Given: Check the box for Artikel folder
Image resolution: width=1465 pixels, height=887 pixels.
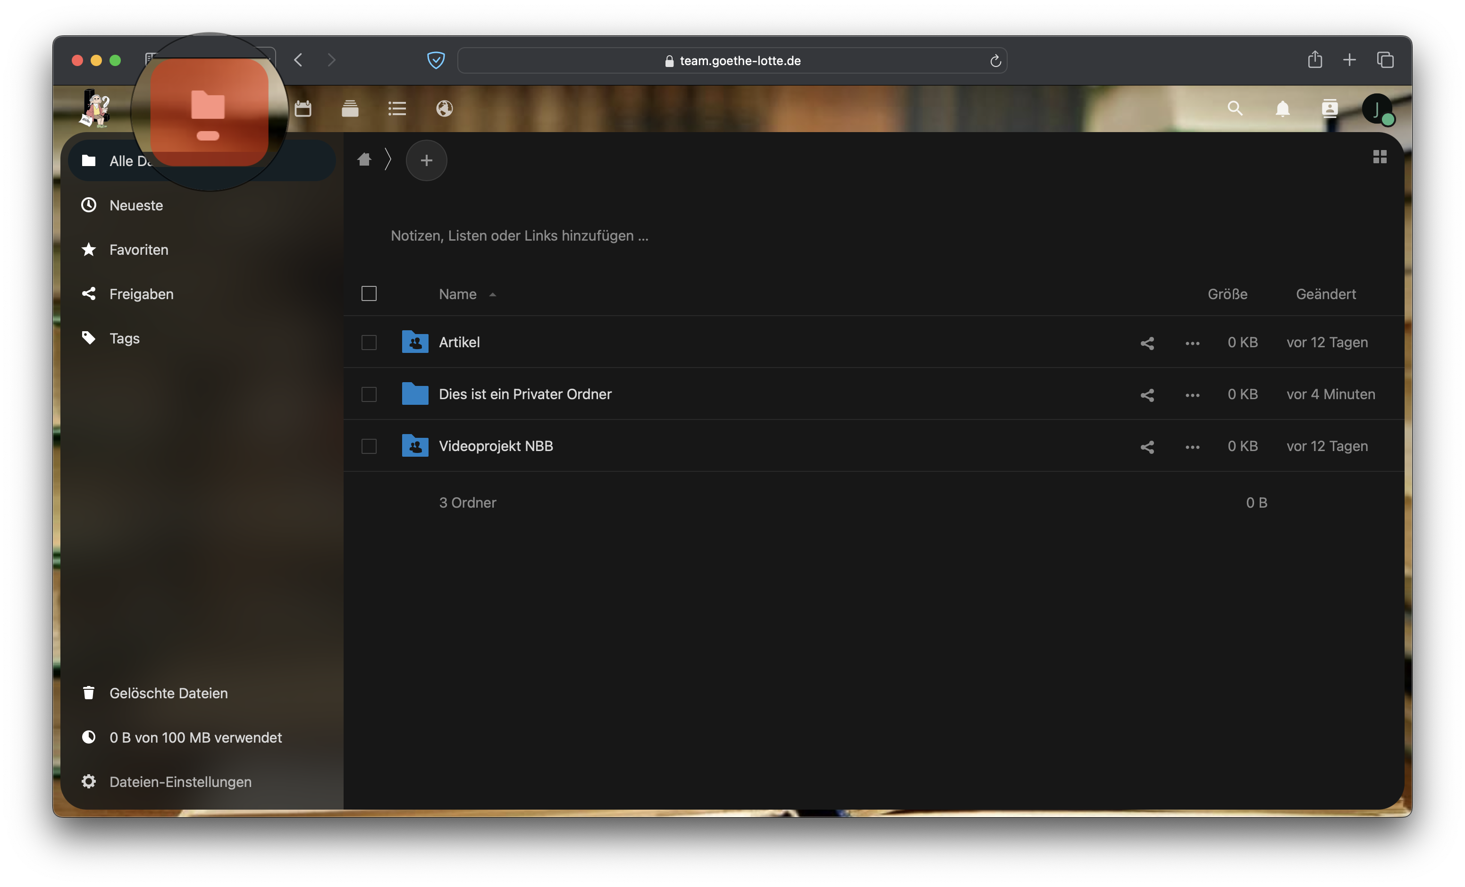Looking at the screenshot, I should pyautogui.click(x=369, y=343).
